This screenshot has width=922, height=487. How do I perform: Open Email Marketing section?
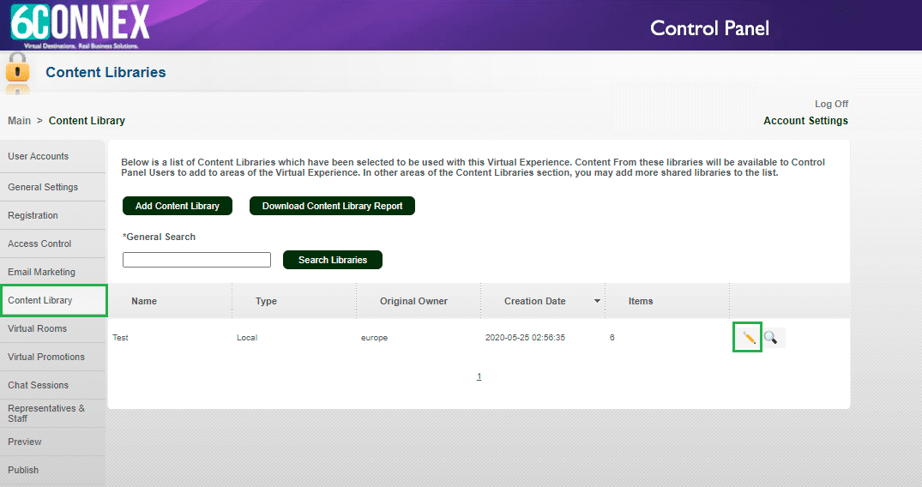pyautogui.click(x=42, y=272)
